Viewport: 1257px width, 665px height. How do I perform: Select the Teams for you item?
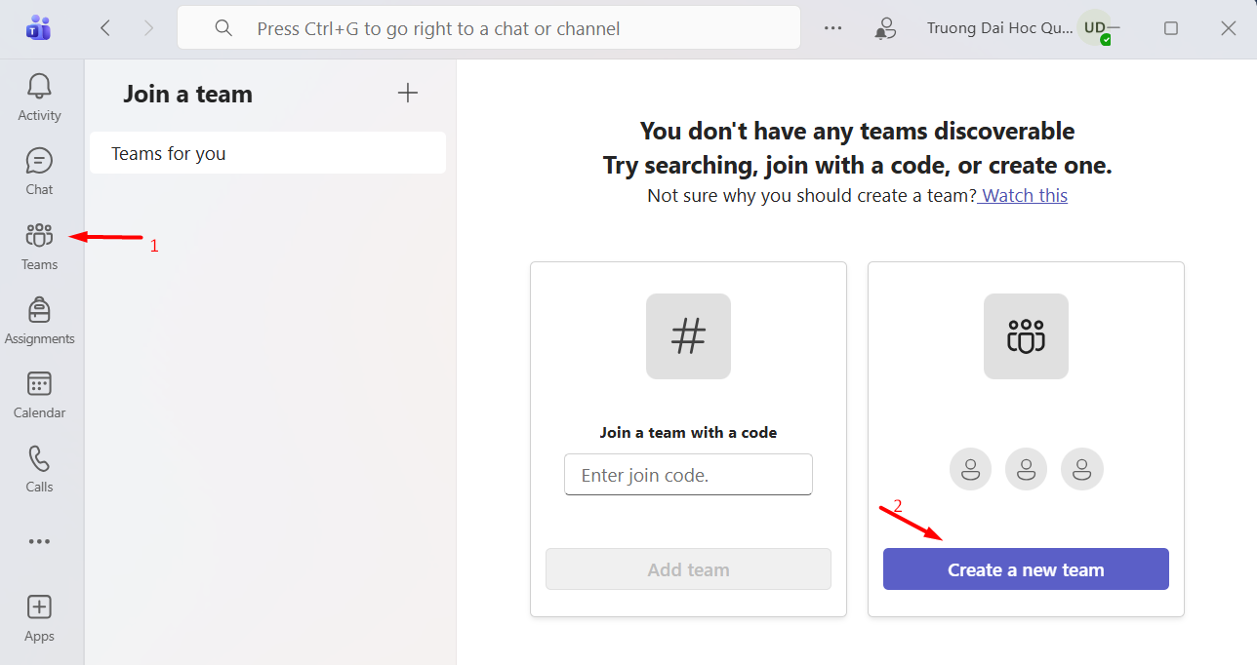(267, 153)
